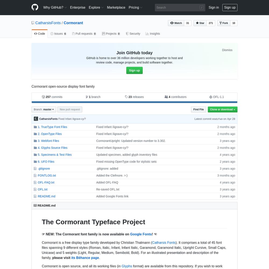The height and width of the screenshot is (269, 269).
Task: Click the Star button
Action: click(200, 23)
